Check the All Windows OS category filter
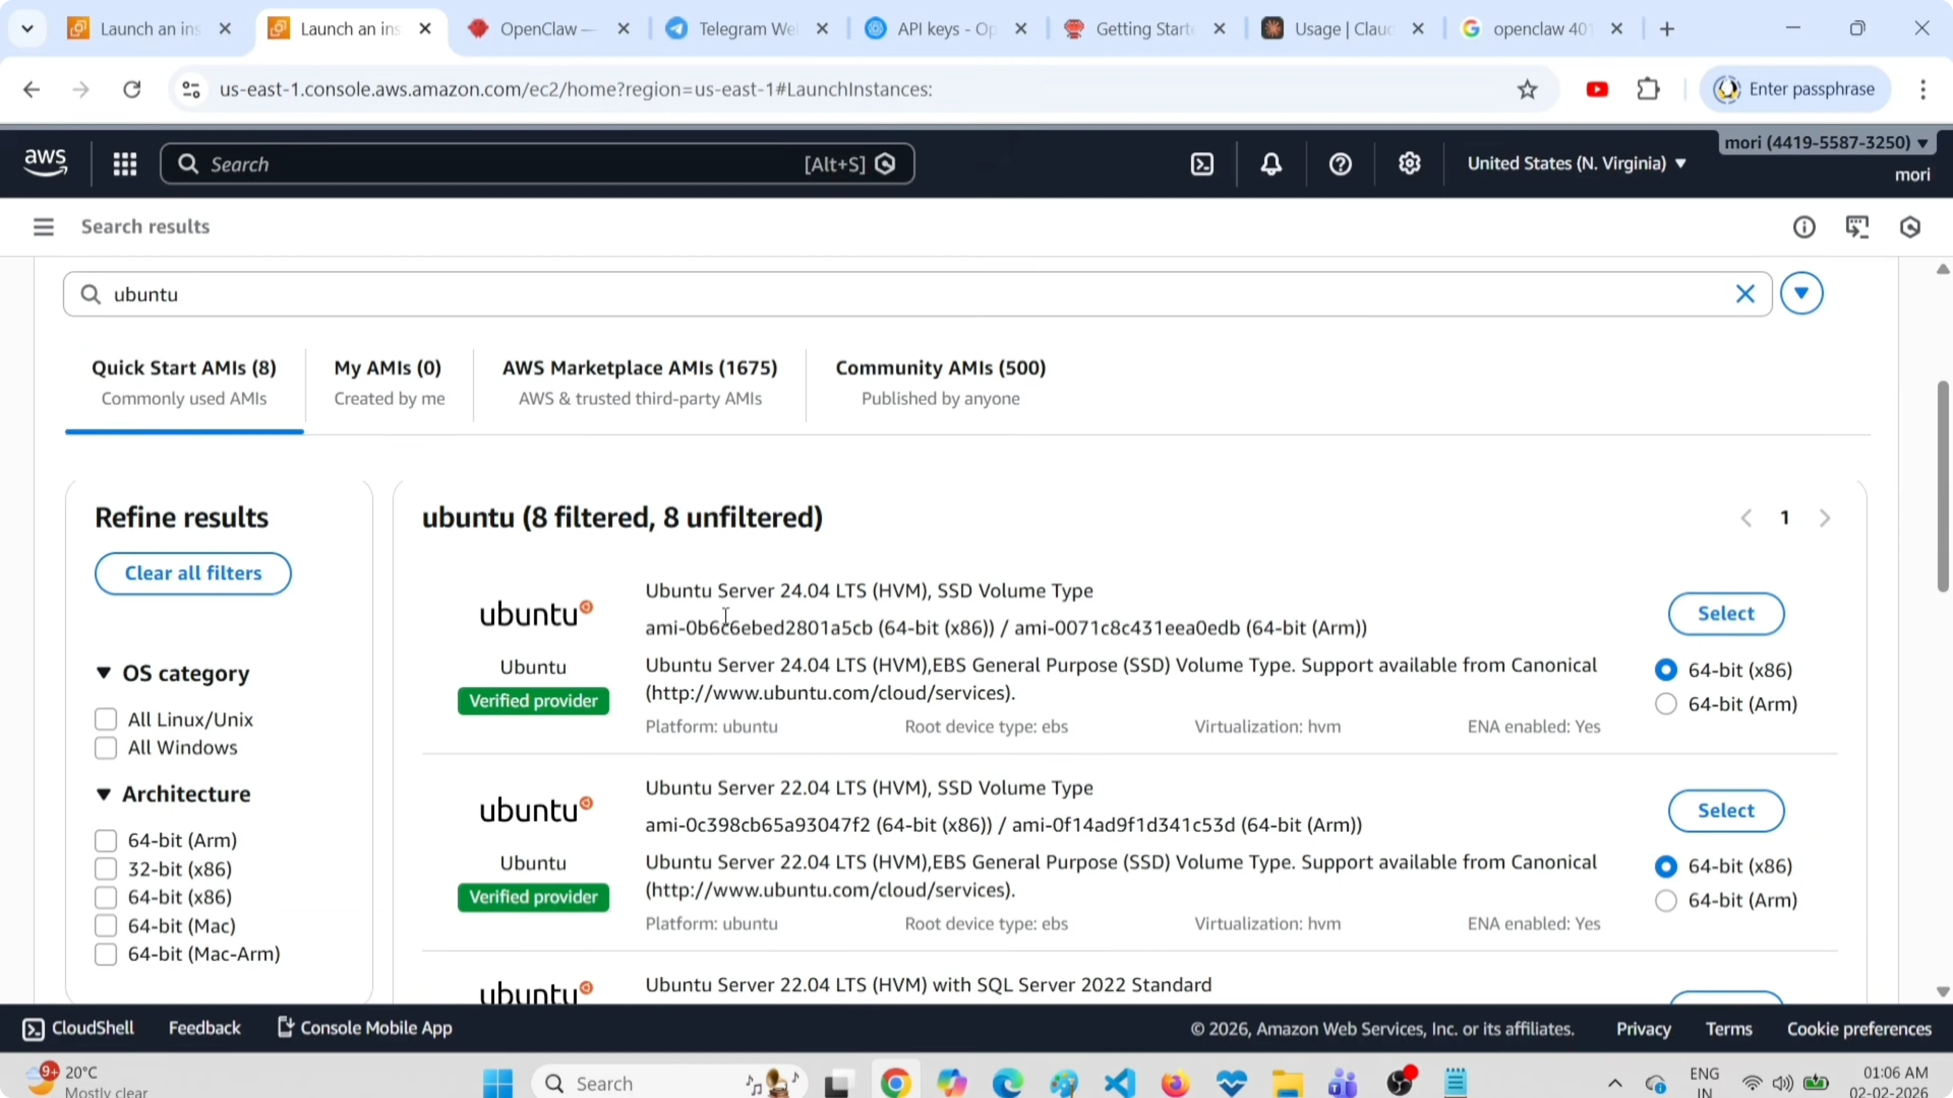The width and height of the screenshot is (1953, 1098). coord(106,748)
